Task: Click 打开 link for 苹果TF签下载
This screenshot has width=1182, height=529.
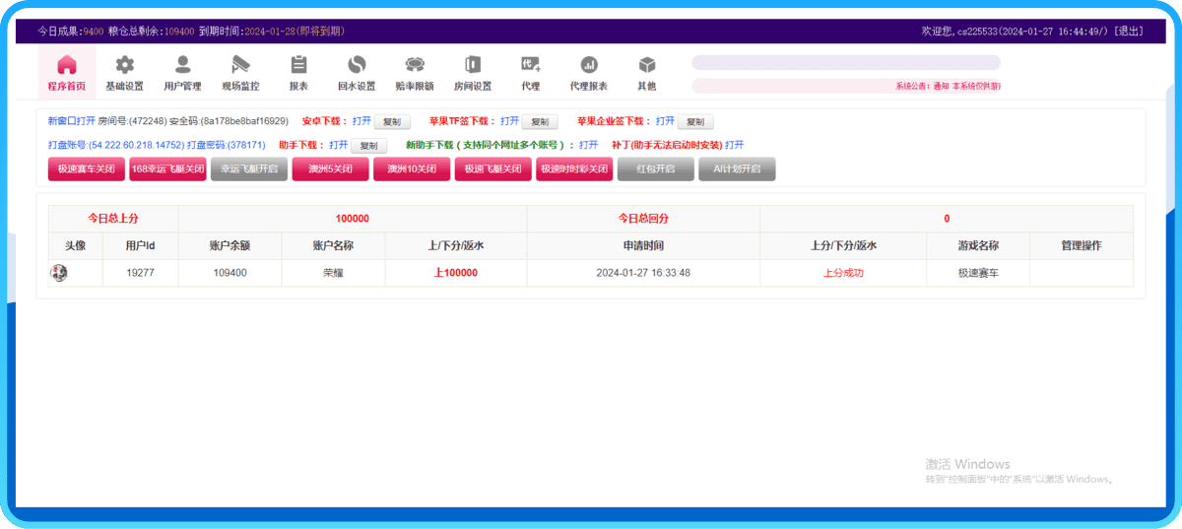Action: (509, 121)
